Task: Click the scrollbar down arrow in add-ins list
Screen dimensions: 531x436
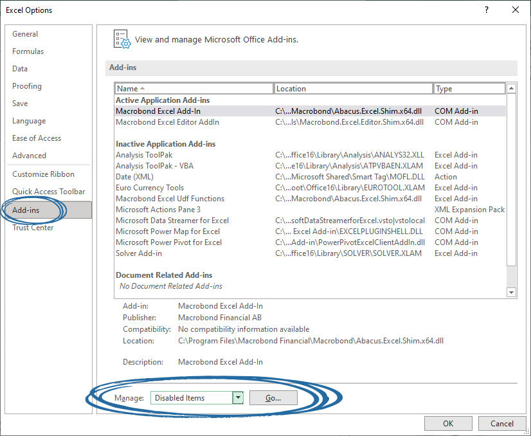Action: coord(511,292)
